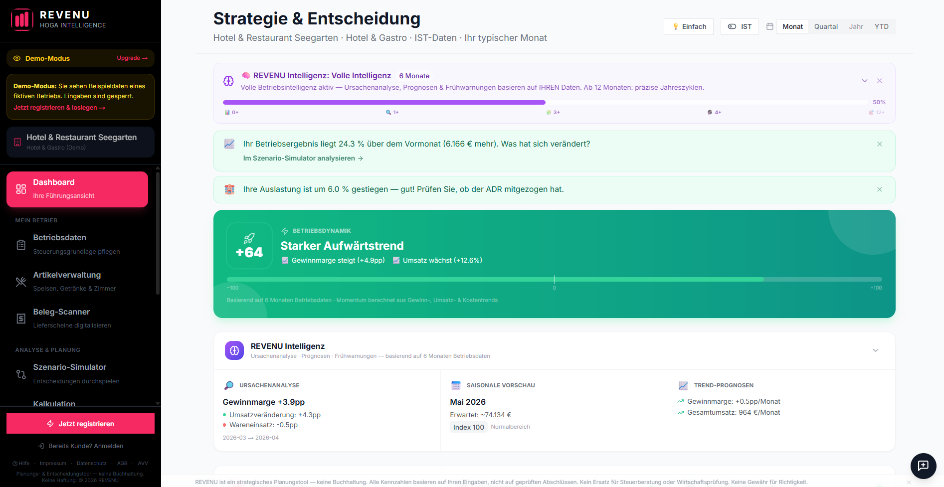944x487 pixels.
Task: Dismiss the Auslastung notification banner
Action: [x=879, y=189]
